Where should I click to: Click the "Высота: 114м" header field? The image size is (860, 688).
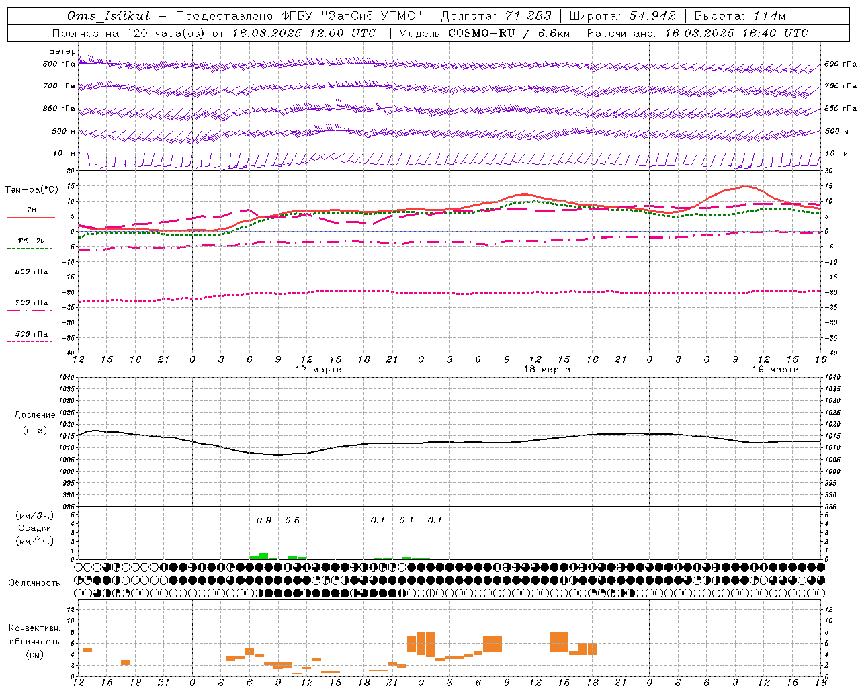pos(740,16)
